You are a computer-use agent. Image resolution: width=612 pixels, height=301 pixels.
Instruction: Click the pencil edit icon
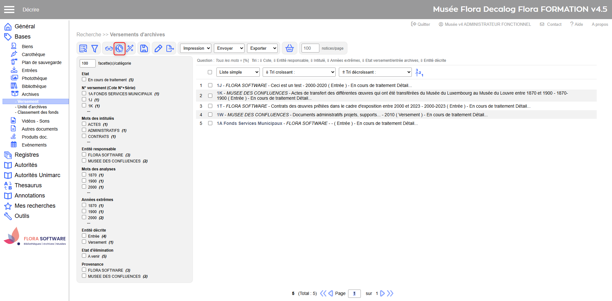tap(158, 48)
